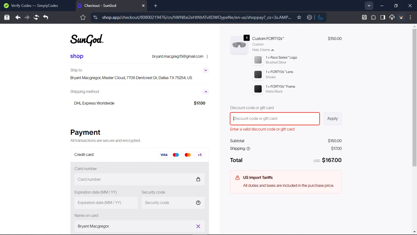
Task: Click the Matte Black frame swatch
Action: tap(258, 89)
